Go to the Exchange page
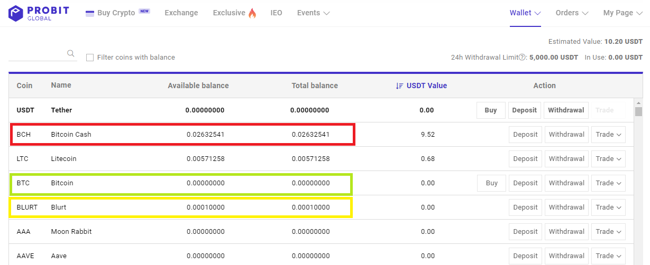 [x=181, y=13]
